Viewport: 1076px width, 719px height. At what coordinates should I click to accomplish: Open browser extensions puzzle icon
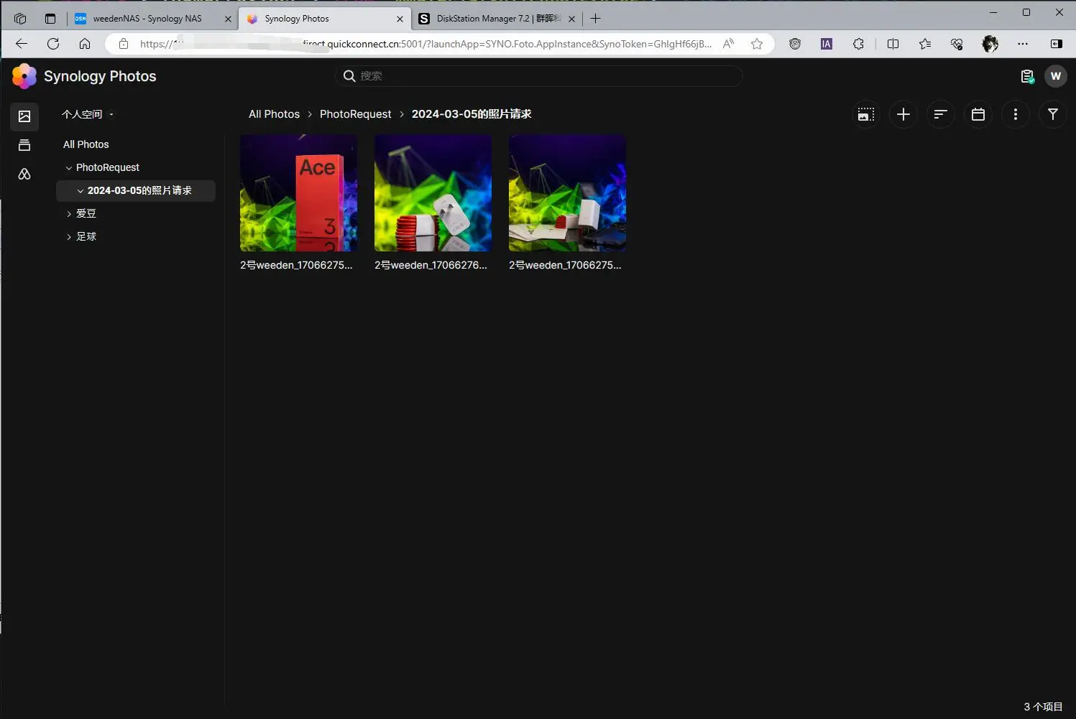(x=858, y=44)
